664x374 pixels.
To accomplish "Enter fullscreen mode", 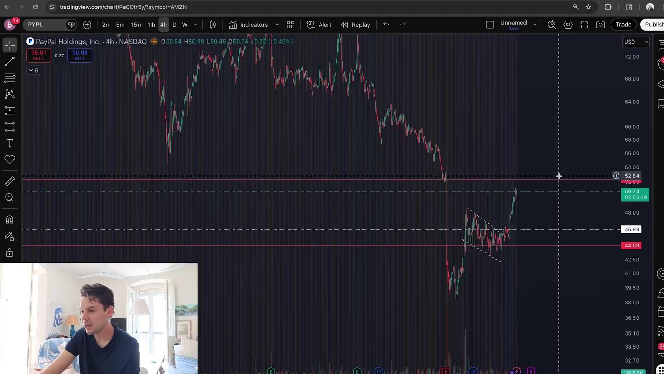I will click(585, 24).
